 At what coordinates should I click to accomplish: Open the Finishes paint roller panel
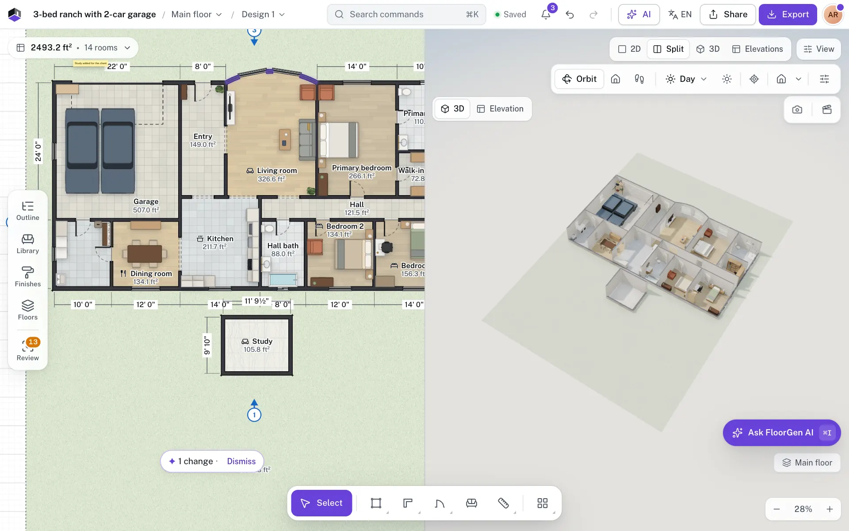[27, 277]
